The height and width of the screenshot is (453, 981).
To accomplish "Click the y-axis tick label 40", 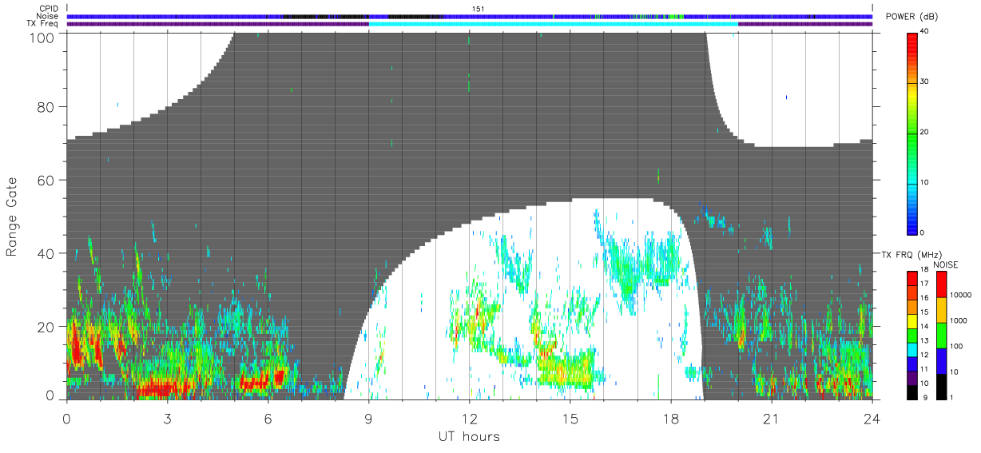I will pyautogui.click(x=47, y=253).
